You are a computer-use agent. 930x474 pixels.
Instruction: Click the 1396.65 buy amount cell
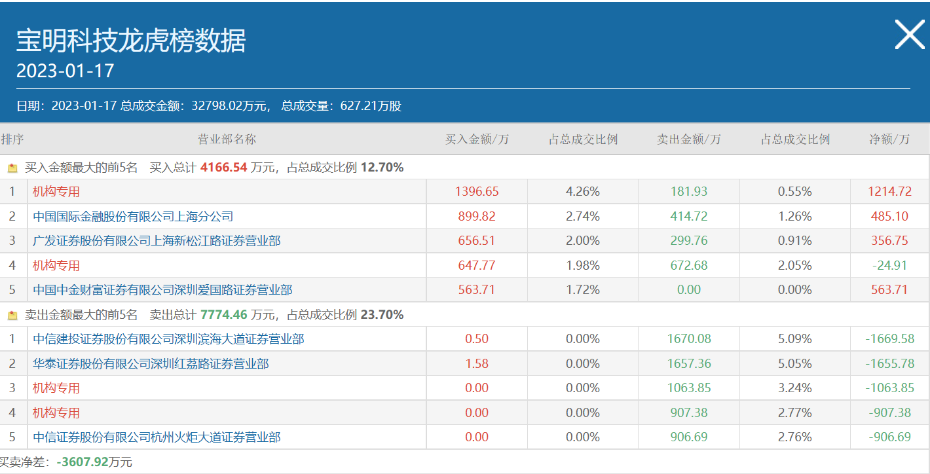tap(477, 192)
